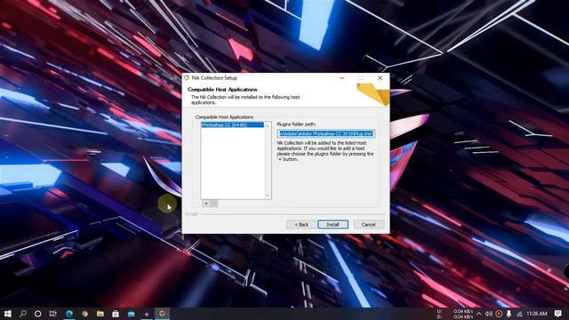Add a host application with the + button

206,204
